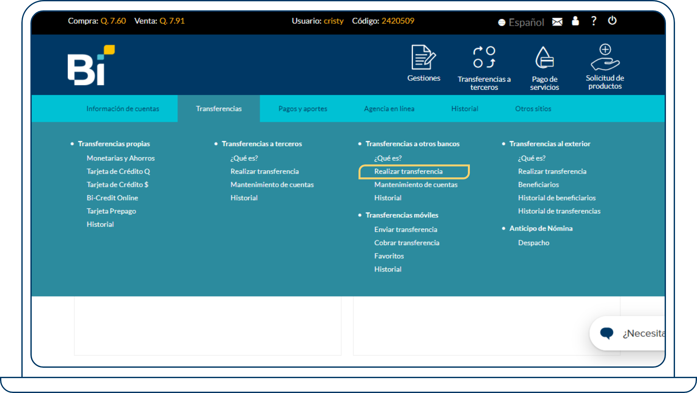
Task: Click the Venta rate Q. 7.91
Action: [172, 21]
